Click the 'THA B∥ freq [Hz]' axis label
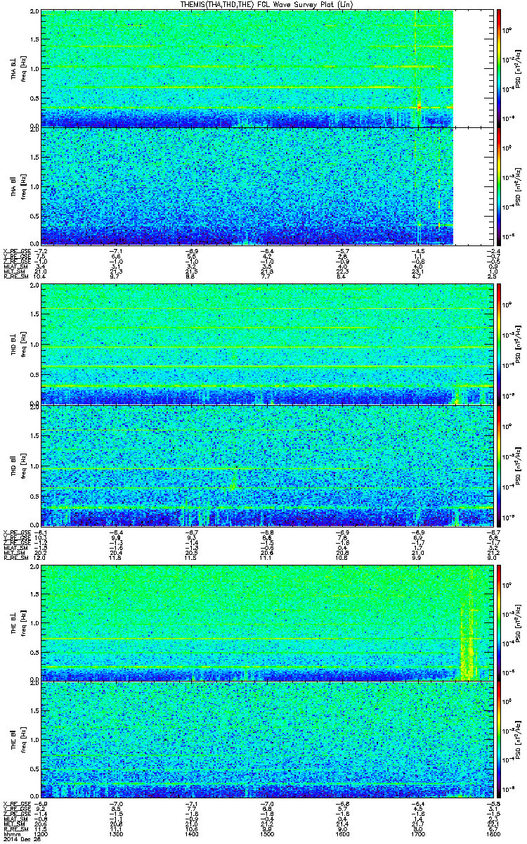 pyautogui.click(x=17, y=186)
